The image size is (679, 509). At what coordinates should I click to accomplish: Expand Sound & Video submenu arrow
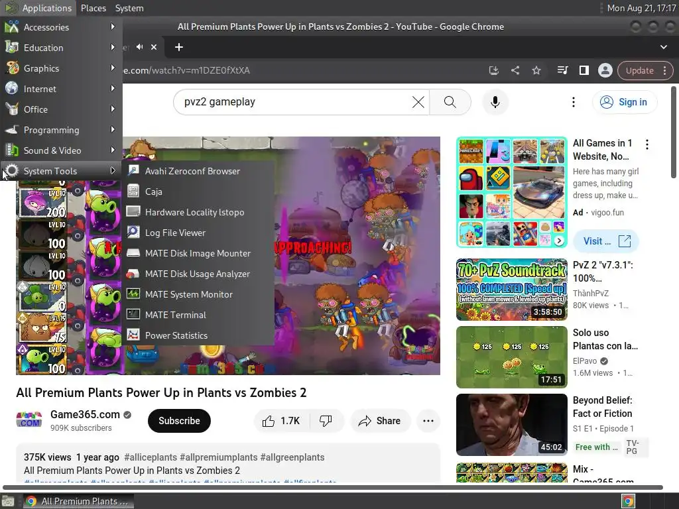point(113,150)
